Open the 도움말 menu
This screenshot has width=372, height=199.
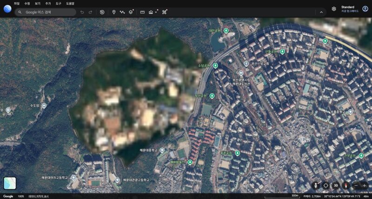click(70, 4)
